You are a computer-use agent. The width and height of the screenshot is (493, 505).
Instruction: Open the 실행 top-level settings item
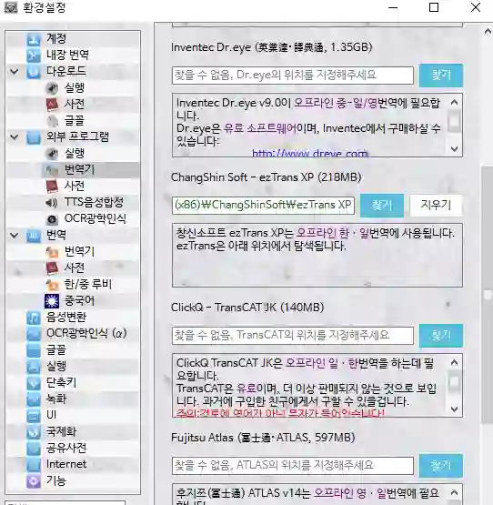pyautogui.click(x=56, y=366)
